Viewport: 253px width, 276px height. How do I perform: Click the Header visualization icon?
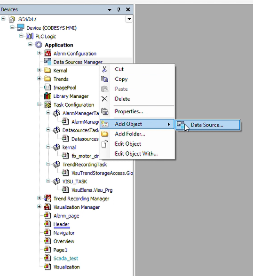[47, 224]
